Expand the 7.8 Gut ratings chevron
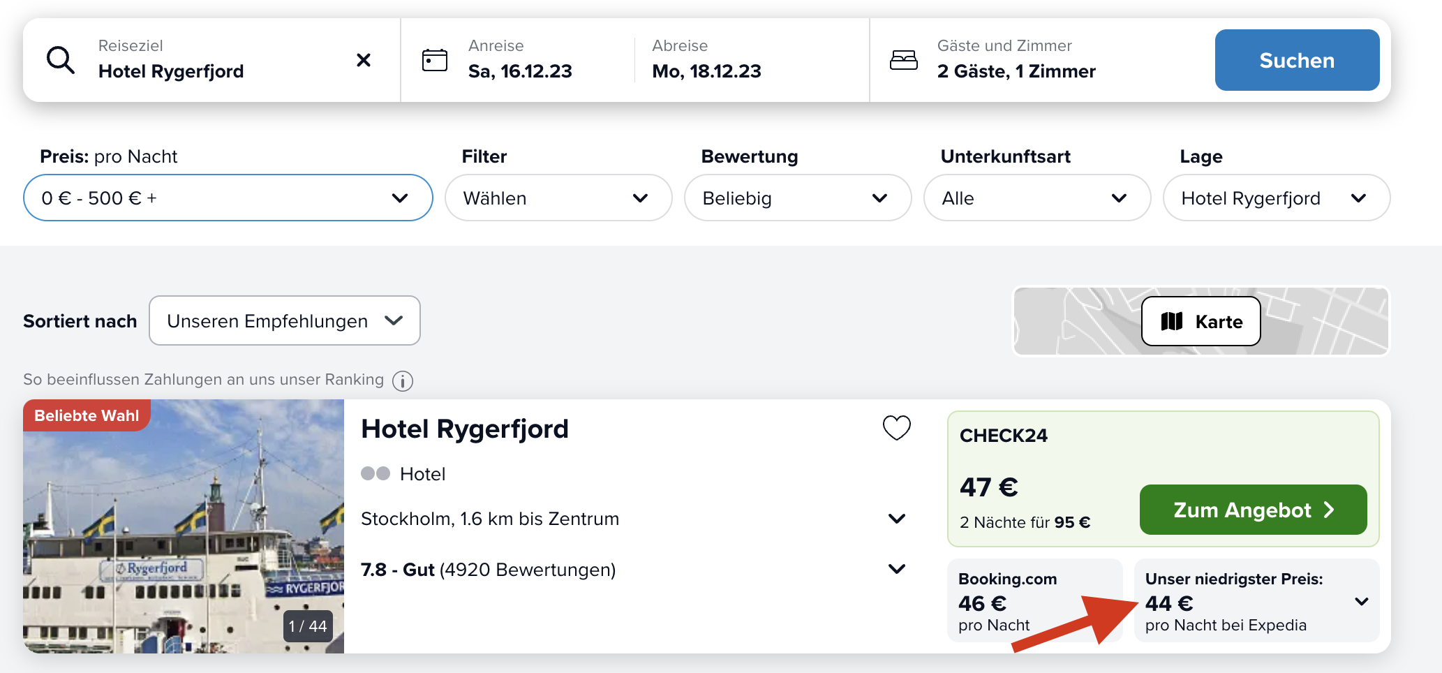The height and width of the screenshot is (673, 1442). (897, 569)
